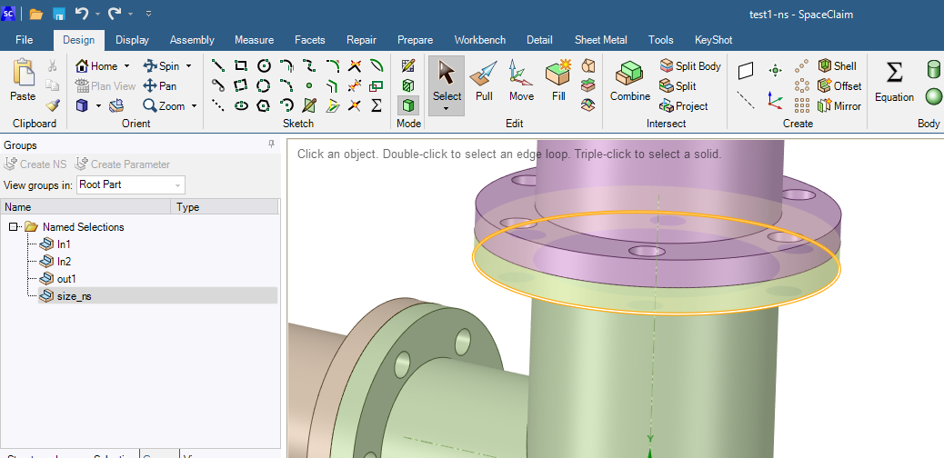Screen dimensions: 944x458
Task: Select the Circle sketch tool
Action: pos(264,65)
